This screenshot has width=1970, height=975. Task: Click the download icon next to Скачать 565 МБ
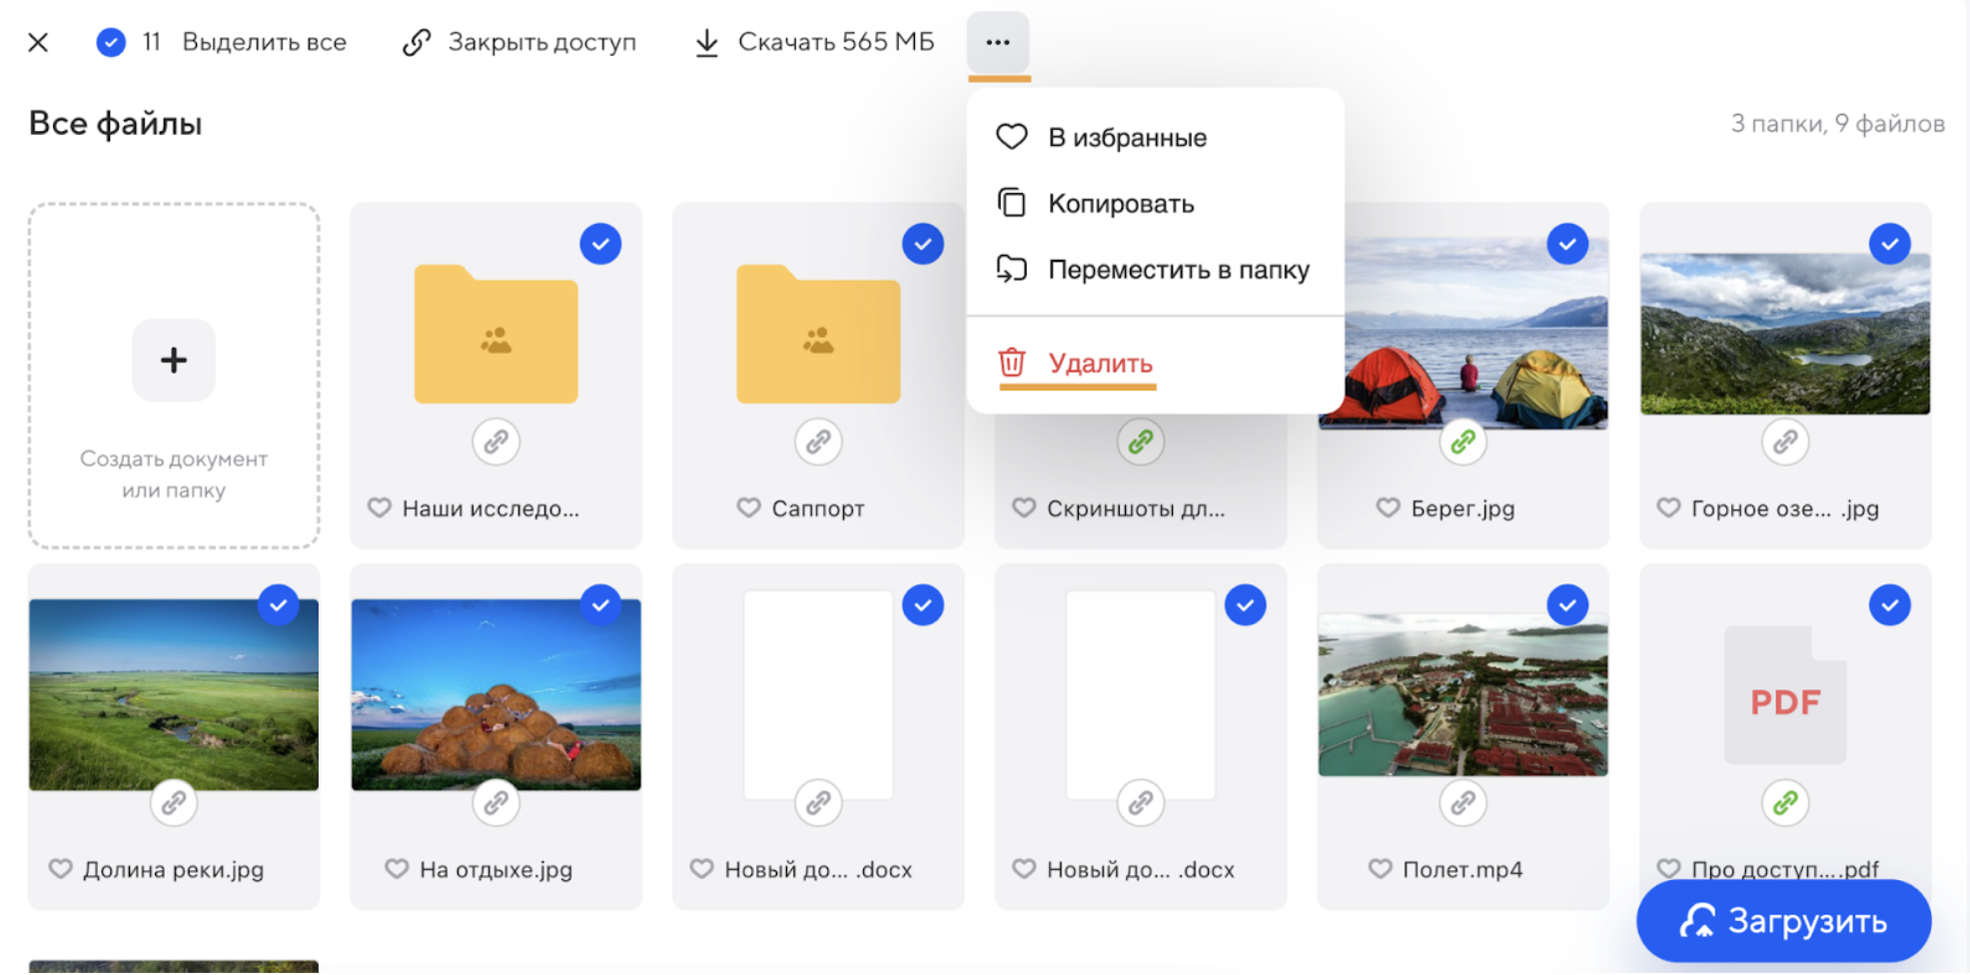click(x=707, y=42)
